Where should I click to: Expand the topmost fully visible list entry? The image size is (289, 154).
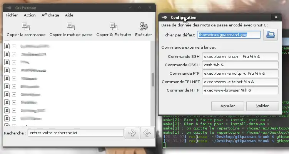[14, 46]
